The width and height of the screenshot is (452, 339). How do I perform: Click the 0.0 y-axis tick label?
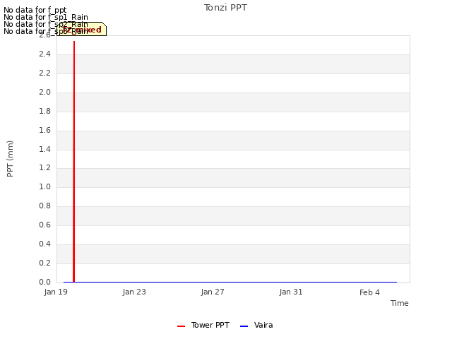[44, 282]
